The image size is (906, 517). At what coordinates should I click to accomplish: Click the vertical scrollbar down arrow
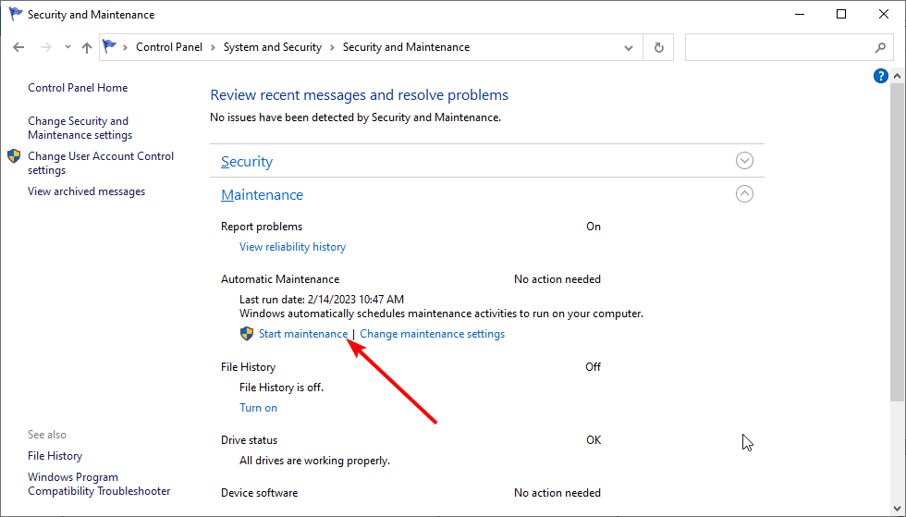click(897, 510)
